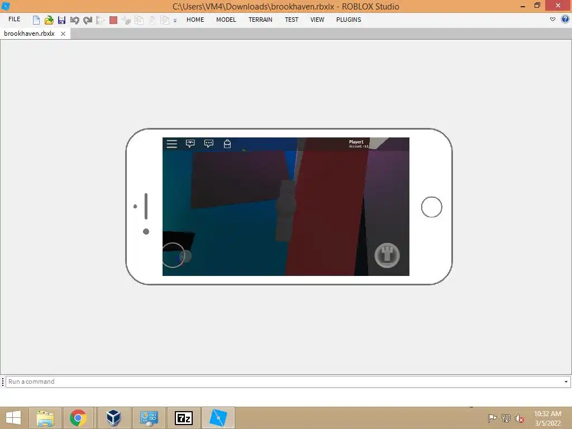The width and height of the screenshot is (572, 429).
Task: Open the PLUGINS ribbon tab
Action: point(349,20)
